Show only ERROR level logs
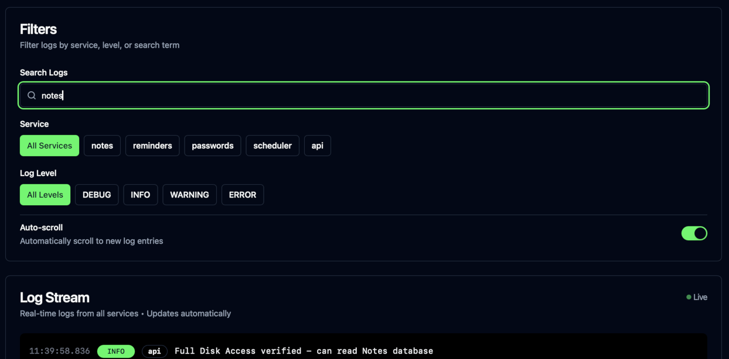This screenshot has width=729, height=359. click(x=243, y=194)
